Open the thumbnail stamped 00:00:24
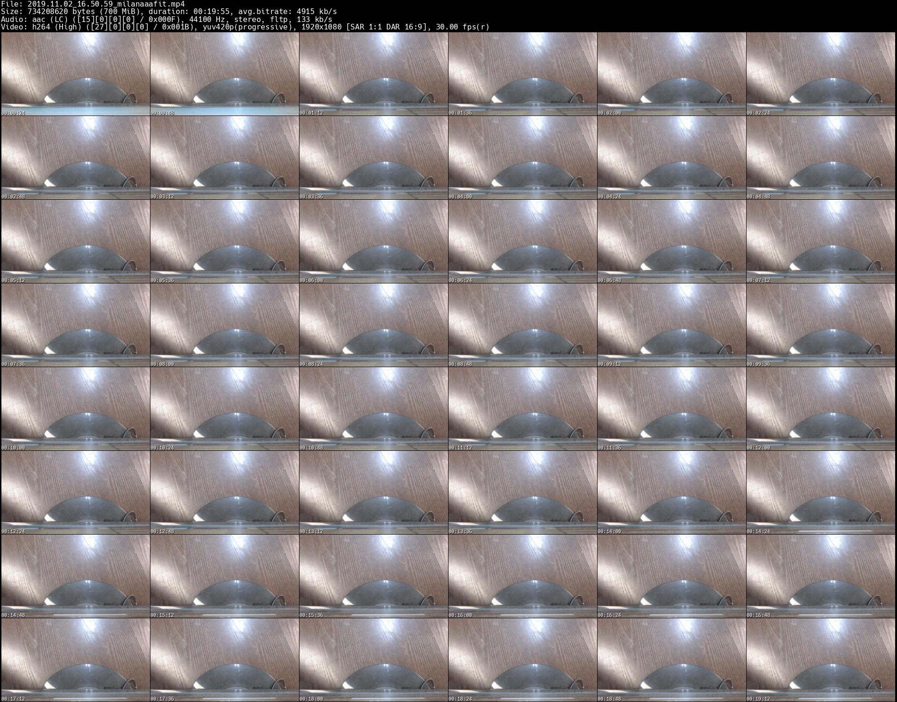This screenshot has height=702, width=897. click(x=75, y=74)
